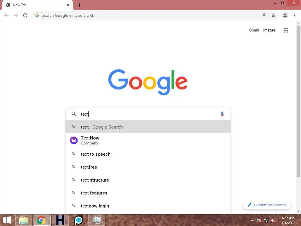Open File Explorer from the taskbar
301x226 pixels.
24,220
